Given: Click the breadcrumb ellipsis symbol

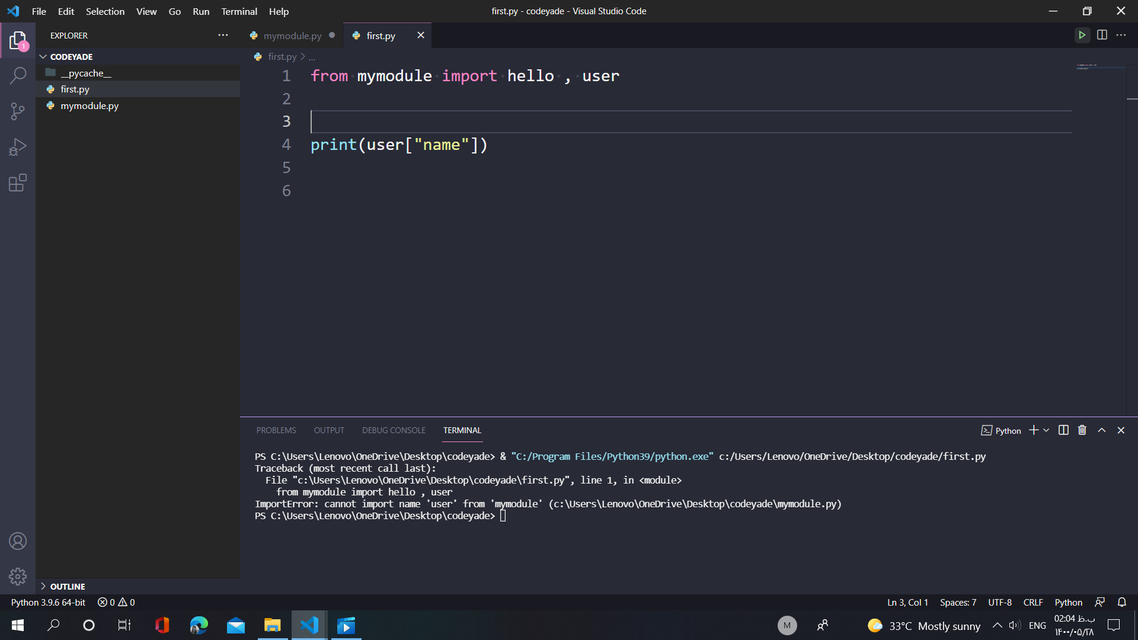Looking at the screenshot, I should pos(312,57).
